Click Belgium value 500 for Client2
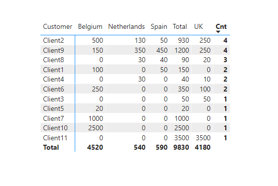Screen dimensions: 278x186 click(98, 40)
